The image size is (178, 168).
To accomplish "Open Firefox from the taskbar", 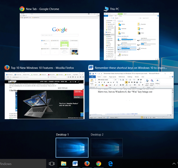I will click(x=87, y=163).
